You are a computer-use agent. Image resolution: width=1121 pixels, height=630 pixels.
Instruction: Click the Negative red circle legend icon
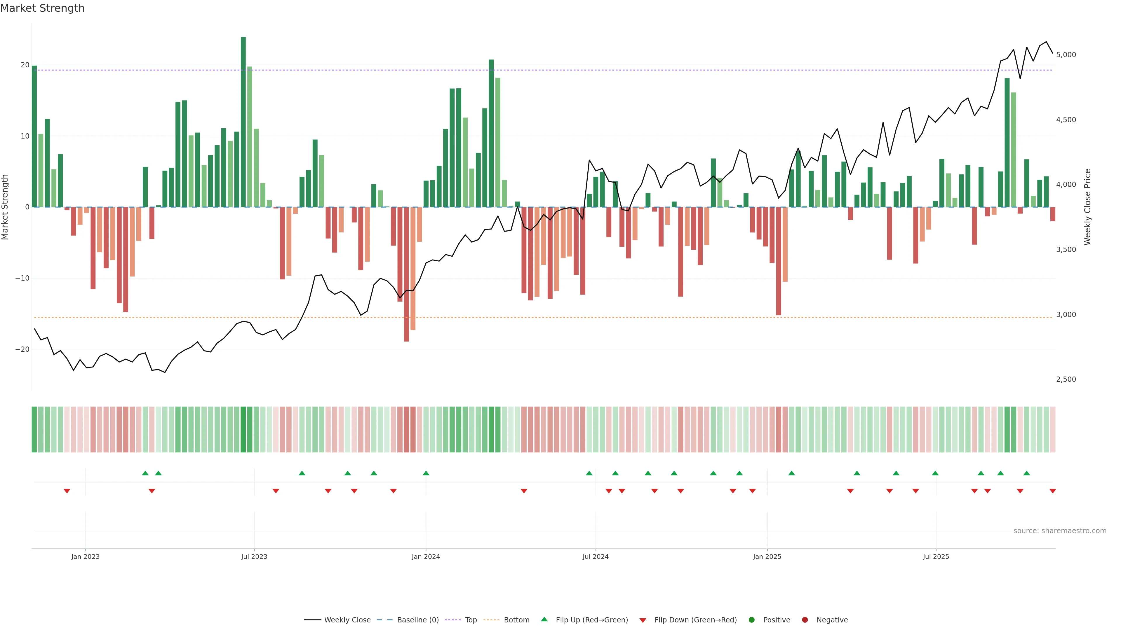point(805,619)
